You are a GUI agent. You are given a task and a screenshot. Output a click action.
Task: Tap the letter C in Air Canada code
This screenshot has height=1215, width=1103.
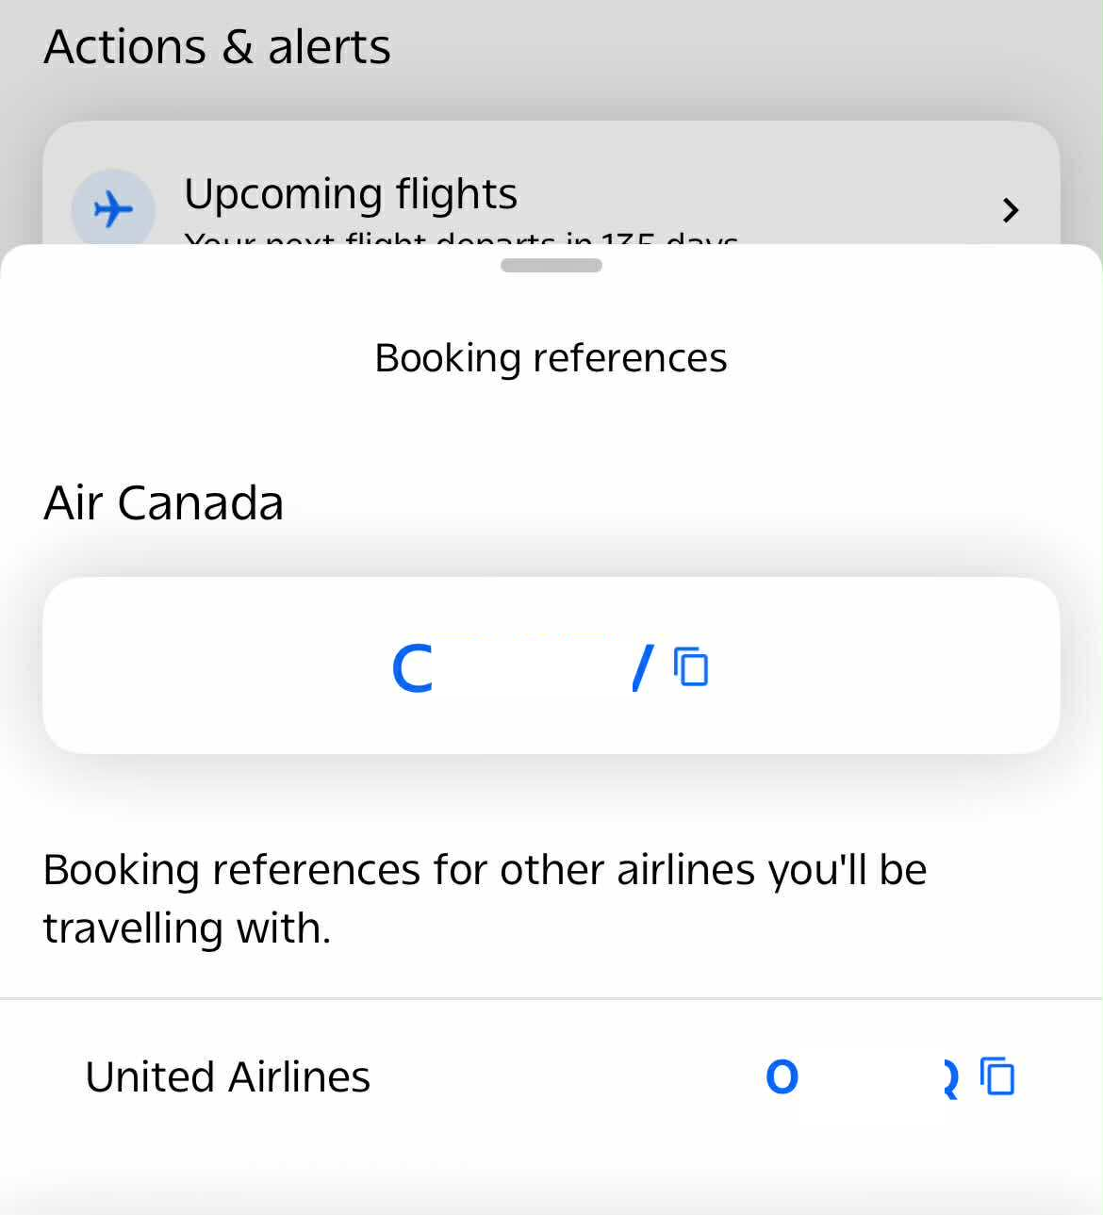tap(412, 668)
